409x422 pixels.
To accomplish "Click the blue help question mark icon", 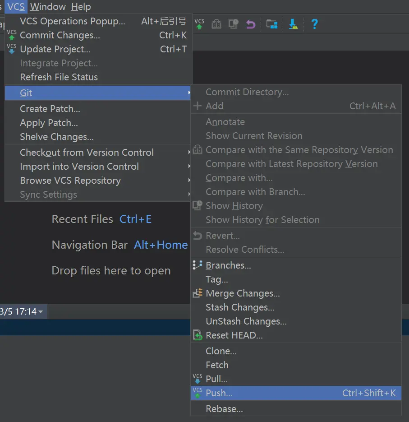I will click(x=314, y=24).
